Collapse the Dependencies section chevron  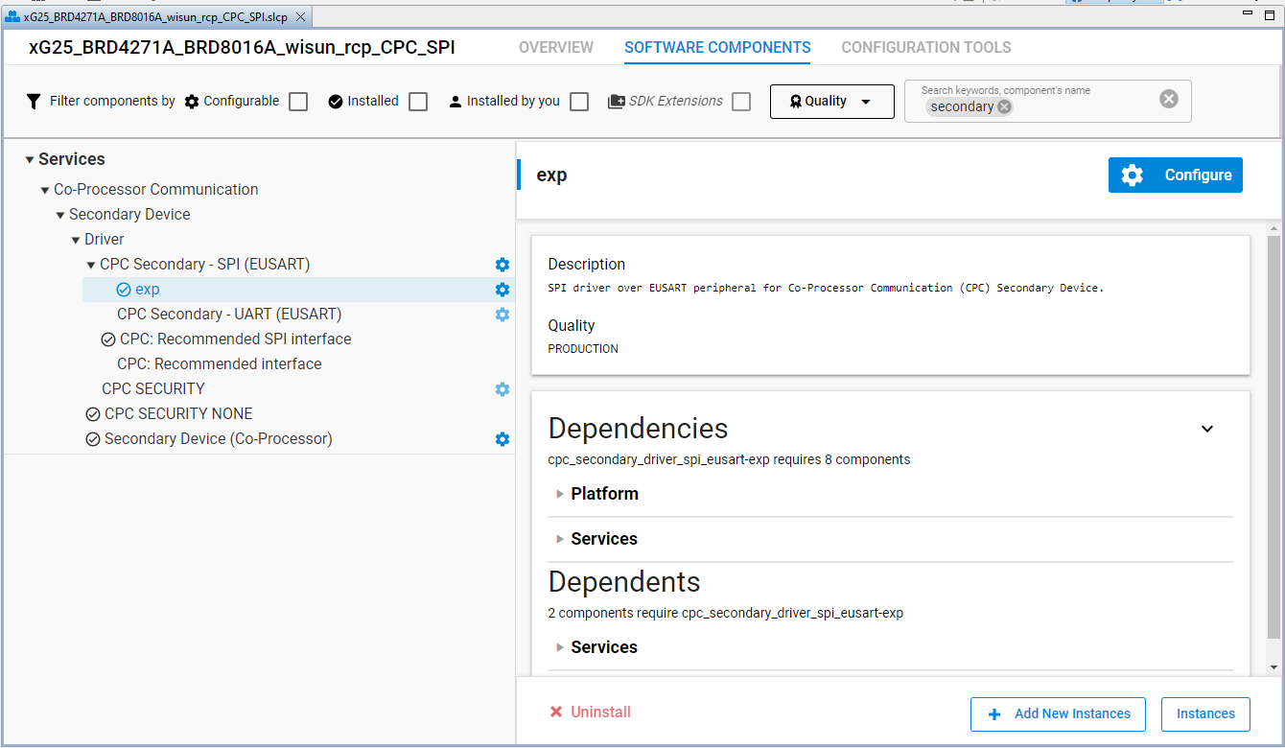(1207, 429)
